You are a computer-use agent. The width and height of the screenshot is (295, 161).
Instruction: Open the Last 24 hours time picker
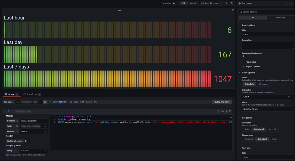[211, 3]
